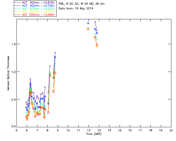This screenshot has width=176, height=141.
Task: Click the 1.0 label on the y-axis
Action: 13,72
